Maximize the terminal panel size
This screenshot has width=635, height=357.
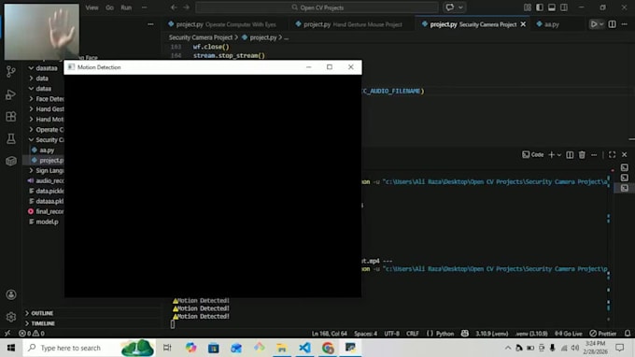click(612, 155)
